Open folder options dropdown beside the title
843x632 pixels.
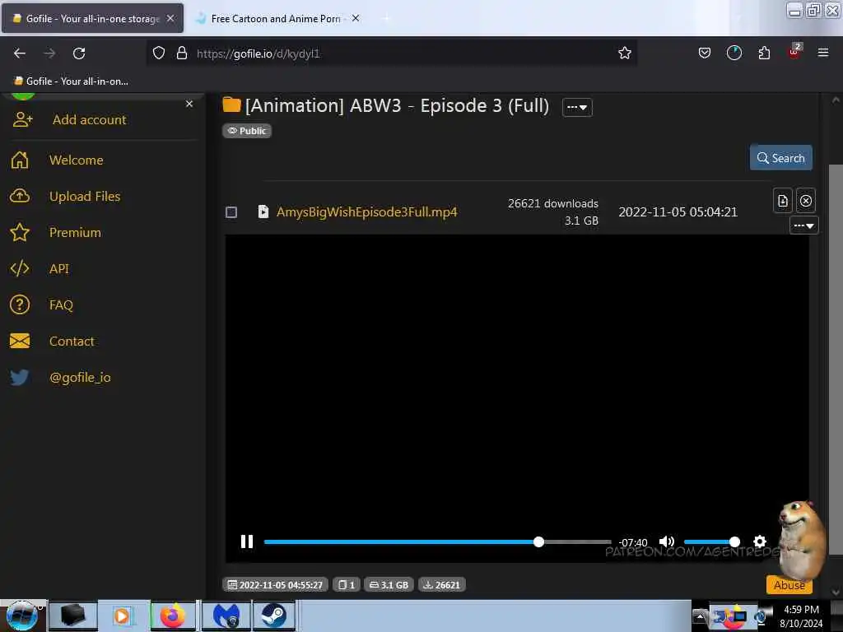coord(577,108)
